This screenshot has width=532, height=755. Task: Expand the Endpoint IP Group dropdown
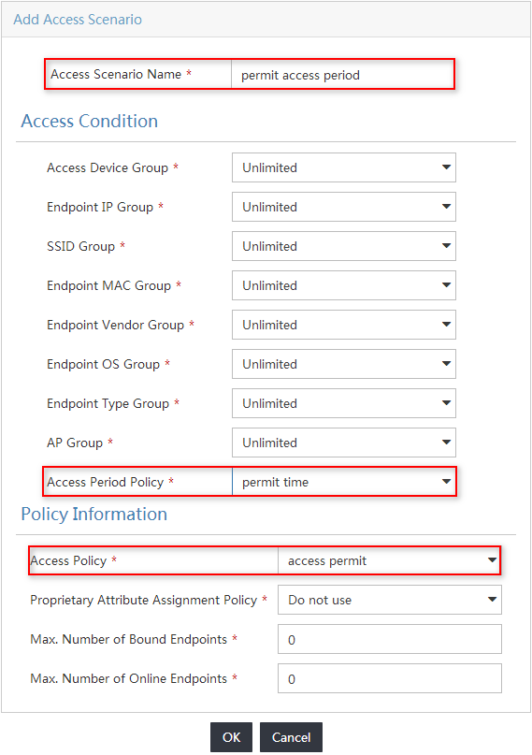[343, 207]
